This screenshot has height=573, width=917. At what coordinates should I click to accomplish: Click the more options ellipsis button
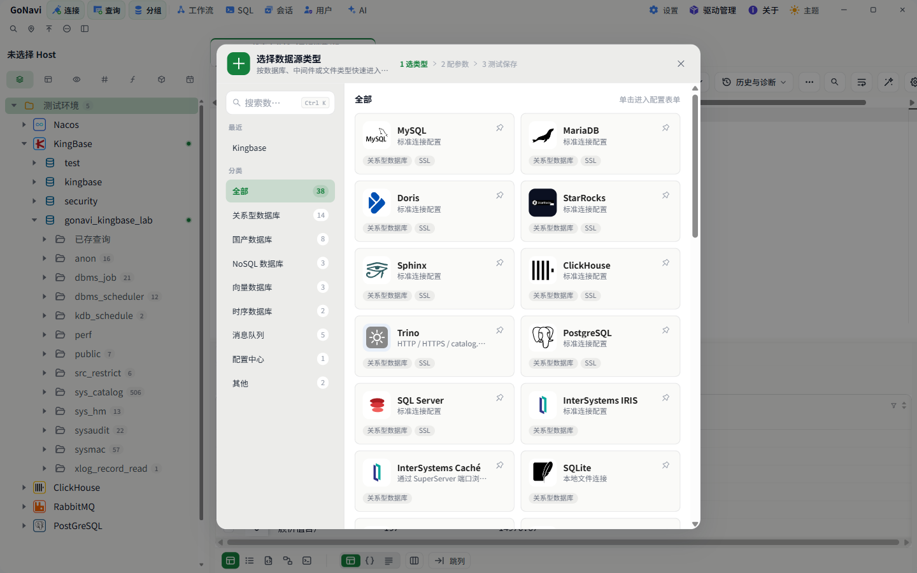click(809, 82)
